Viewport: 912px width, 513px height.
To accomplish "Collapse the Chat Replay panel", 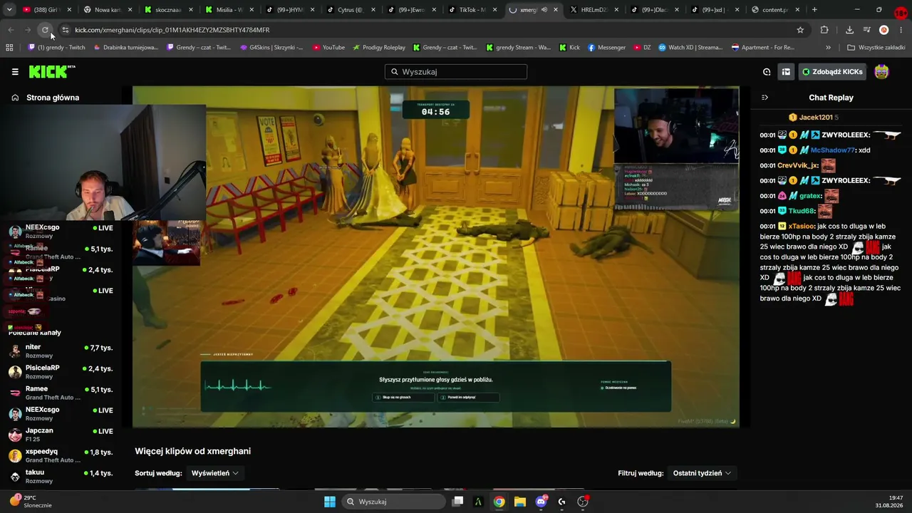I will [x=765, y=98].
